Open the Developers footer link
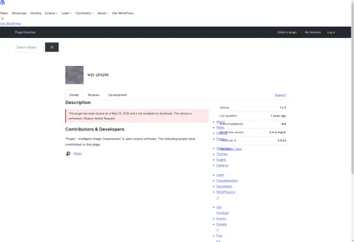 point(224,186)
